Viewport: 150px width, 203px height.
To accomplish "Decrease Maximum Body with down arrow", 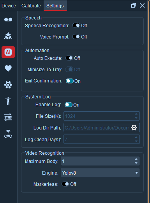I will (x=136, y=163).
